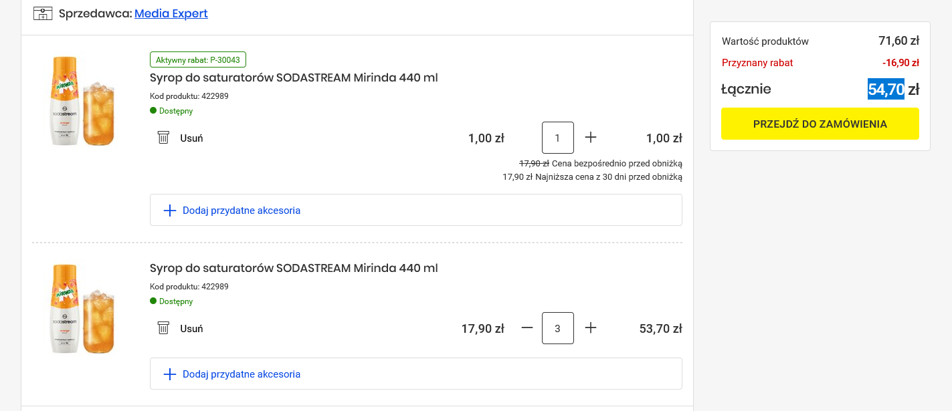
Task: Expand first Dodaj przydatne akcesoria panel
Action: click(x=416, y=210)
